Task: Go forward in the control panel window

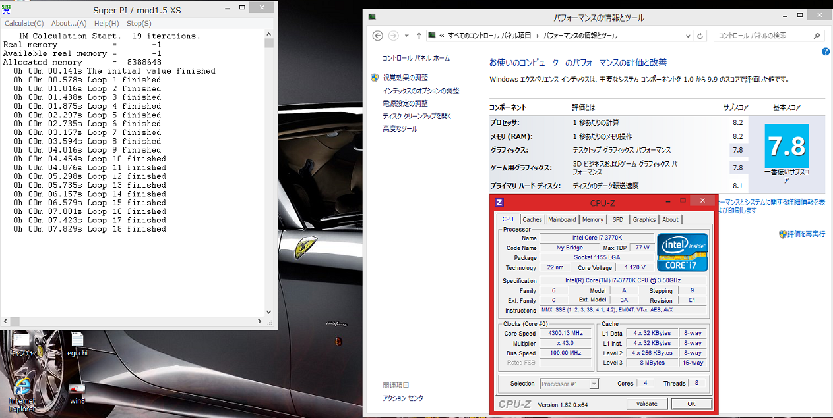Action: [394, 36]
